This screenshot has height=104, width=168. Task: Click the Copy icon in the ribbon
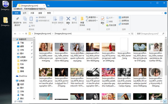point(25,19)
